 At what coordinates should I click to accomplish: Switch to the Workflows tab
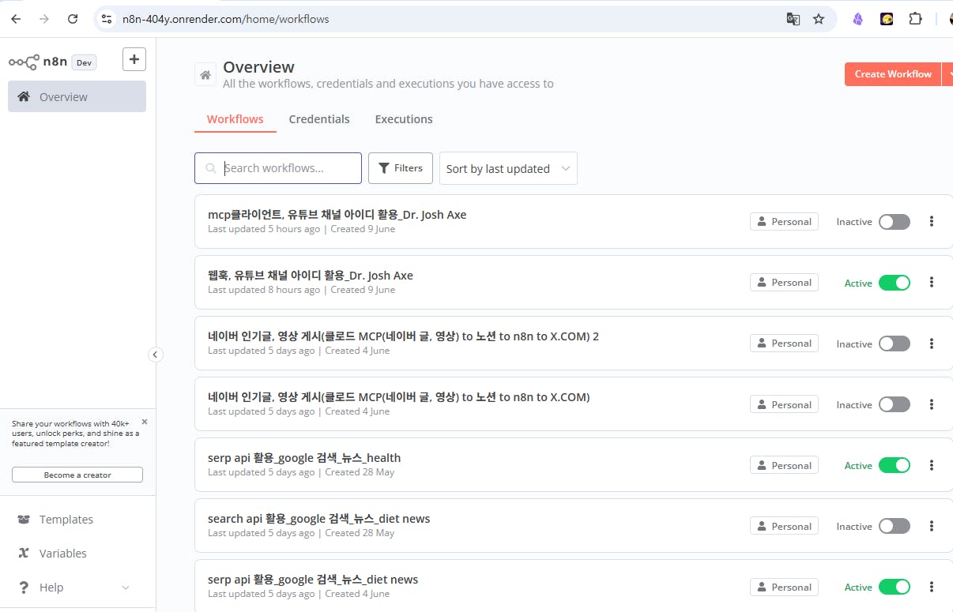(235, 119)
